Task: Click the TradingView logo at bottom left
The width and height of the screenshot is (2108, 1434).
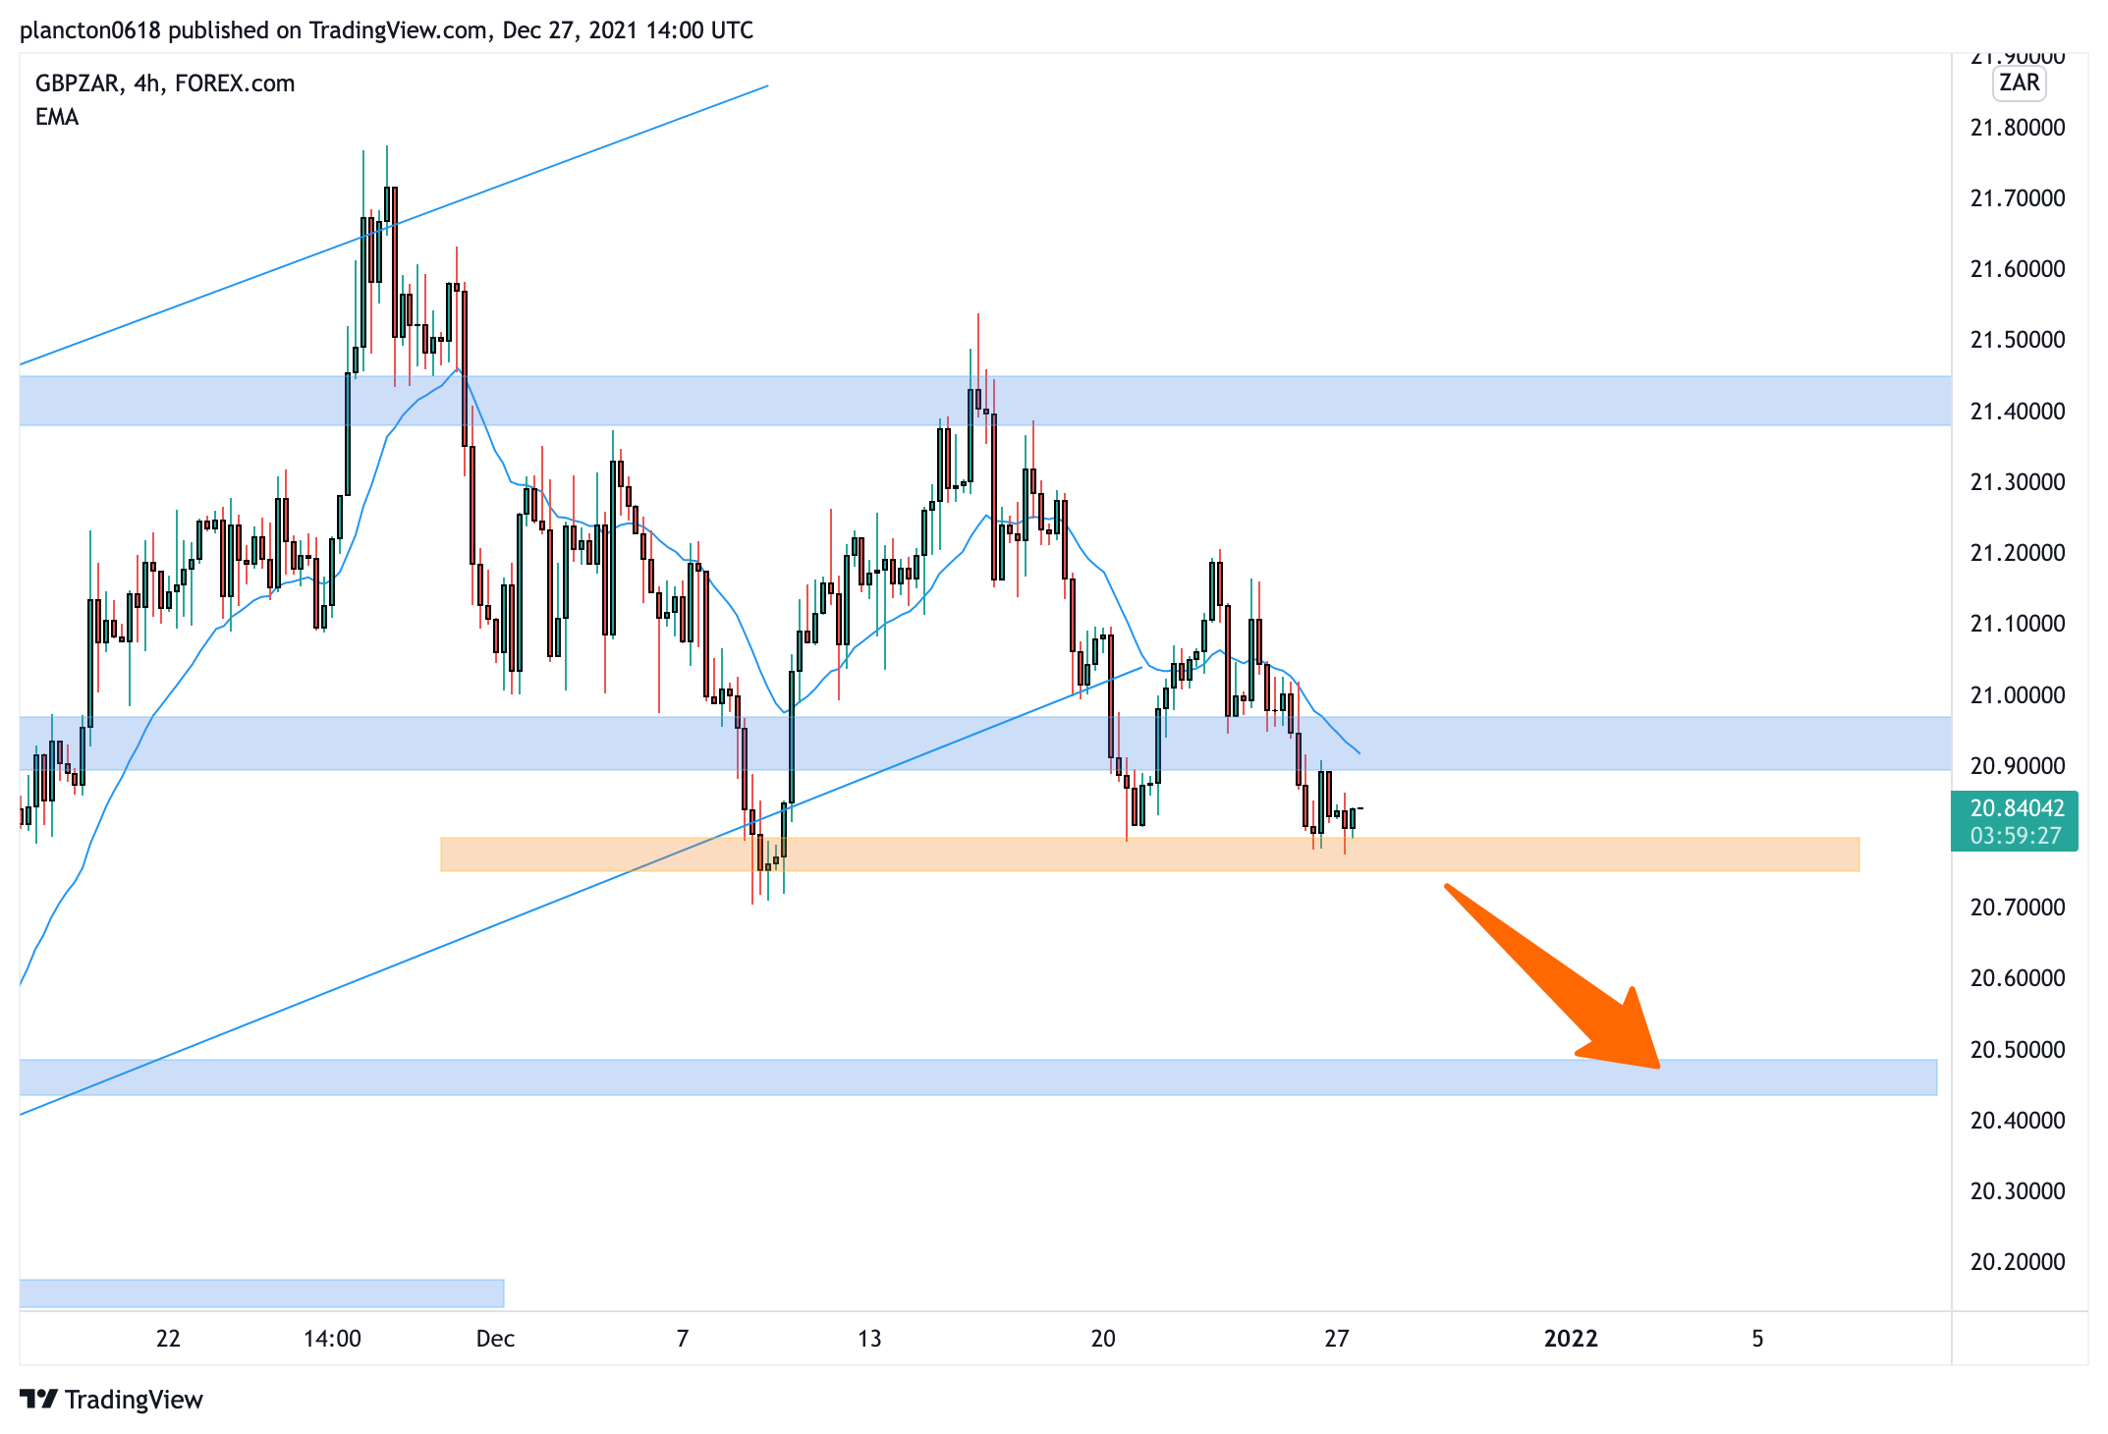Action: (111, 1399)
